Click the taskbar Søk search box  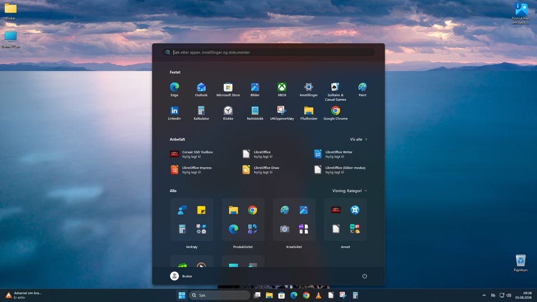coord(219,295)
